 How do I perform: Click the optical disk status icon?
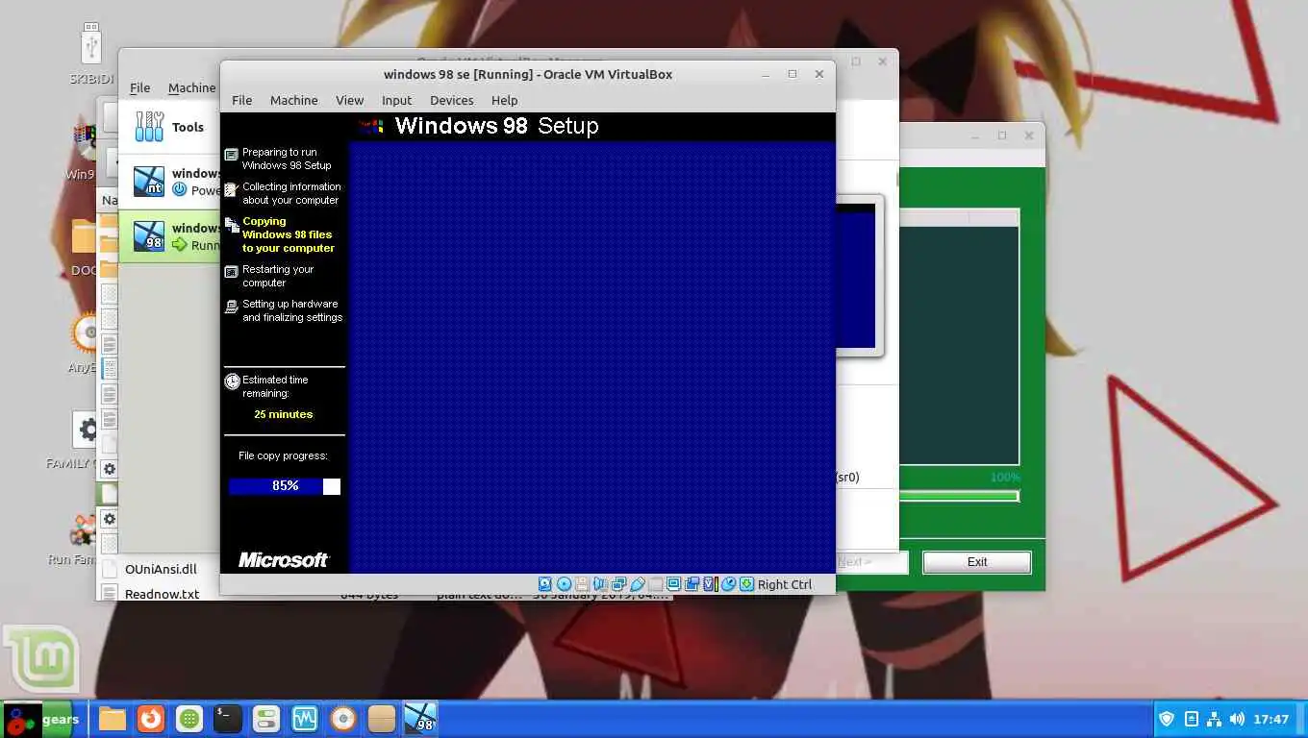pyautogui.click(x=564, y=584)
